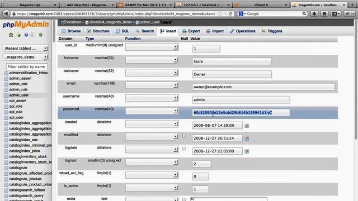Open Function dropdown for email row
The width and height of the screenshot is (358, 201).
(x=152, y=85)
